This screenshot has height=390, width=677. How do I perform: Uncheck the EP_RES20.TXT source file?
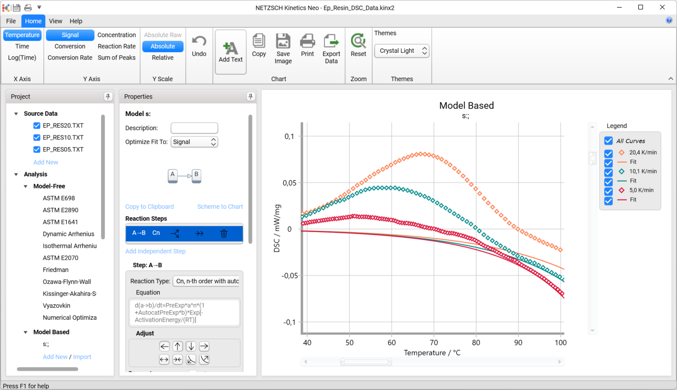click(37, 125)
